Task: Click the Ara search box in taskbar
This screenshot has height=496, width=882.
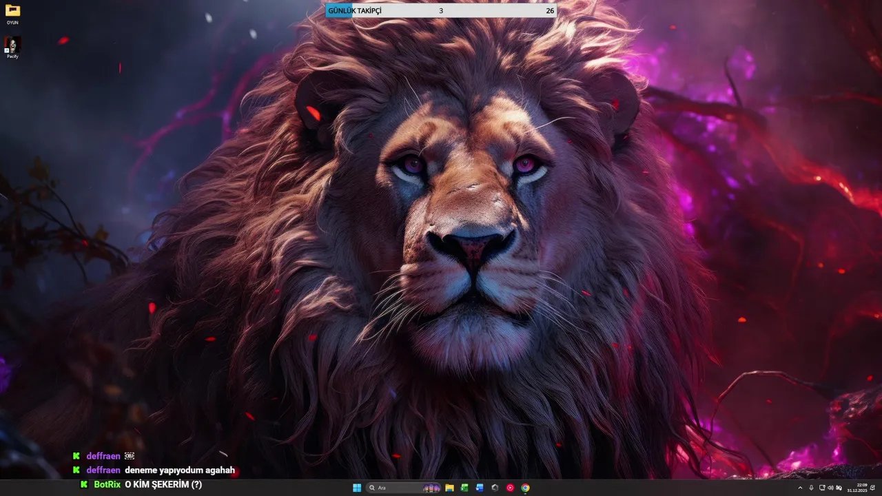Action: point(403,488)
